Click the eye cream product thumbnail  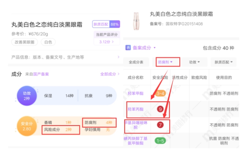[x=136, y=21]
